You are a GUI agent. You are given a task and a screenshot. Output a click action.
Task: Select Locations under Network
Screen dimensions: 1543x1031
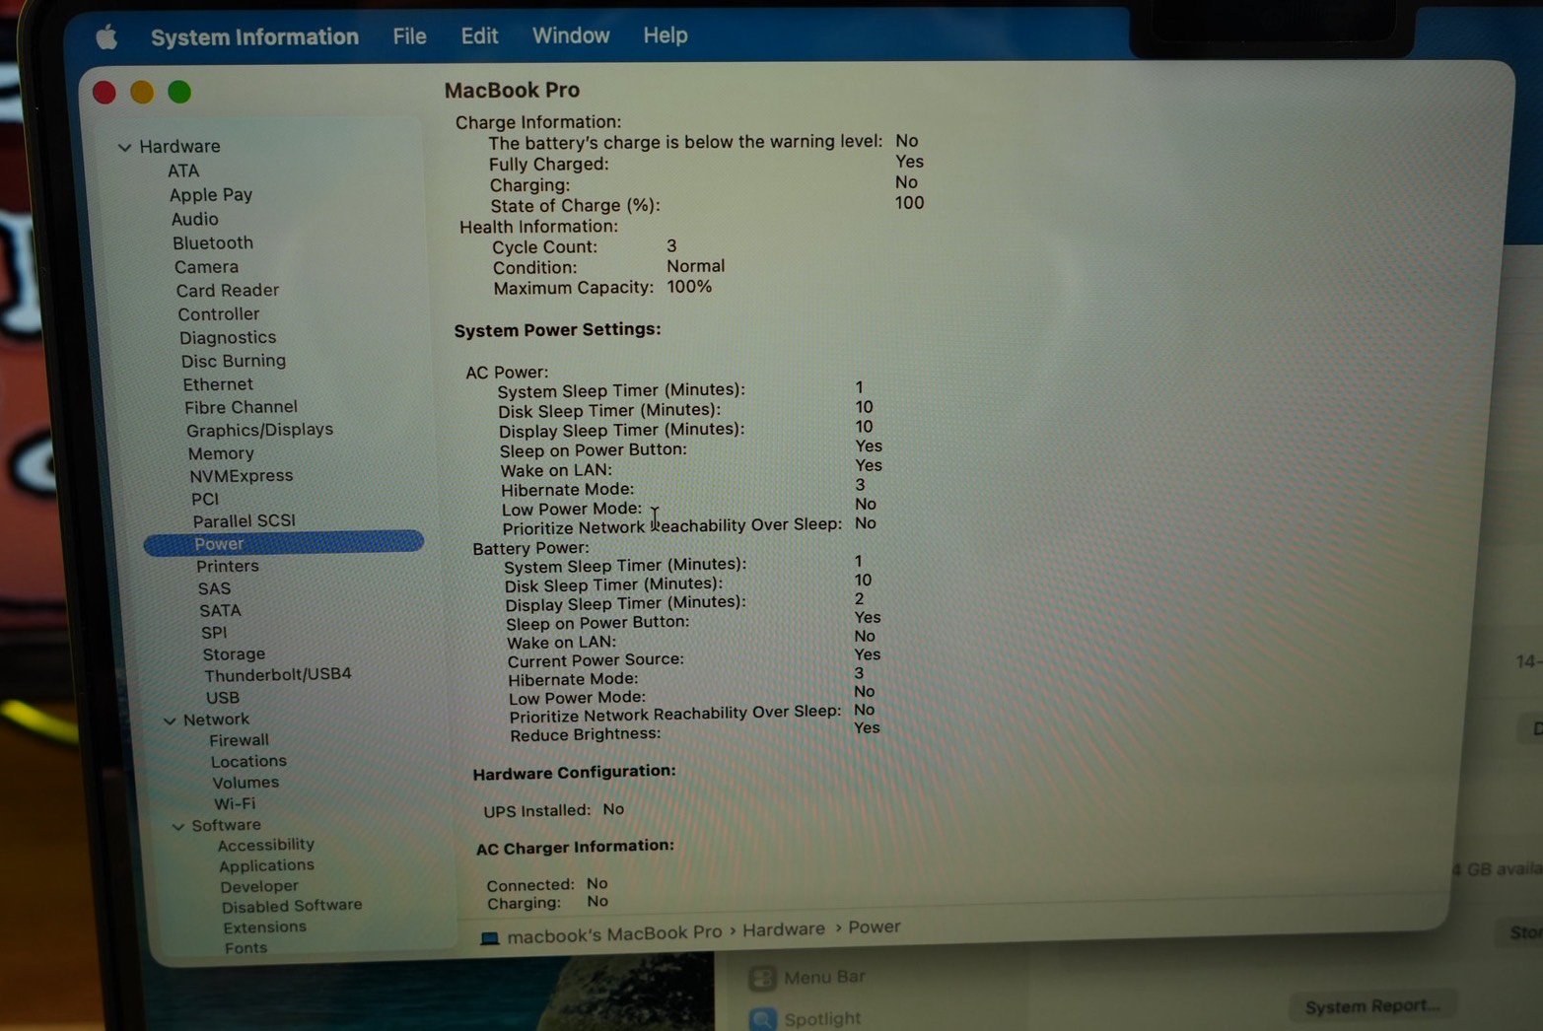(x=248, y=762)
